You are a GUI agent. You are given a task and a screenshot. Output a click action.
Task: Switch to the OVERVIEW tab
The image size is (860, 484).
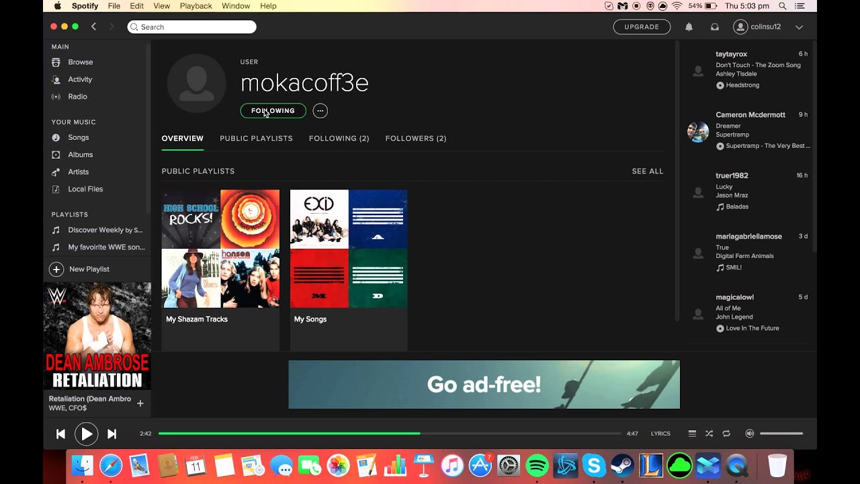(x=182, y=138)
